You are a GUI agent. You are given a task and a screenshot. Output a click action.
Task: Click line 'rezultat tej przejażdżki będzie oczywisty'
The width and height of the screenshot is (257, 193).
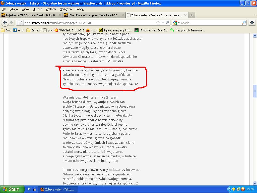tap(93, 120)
